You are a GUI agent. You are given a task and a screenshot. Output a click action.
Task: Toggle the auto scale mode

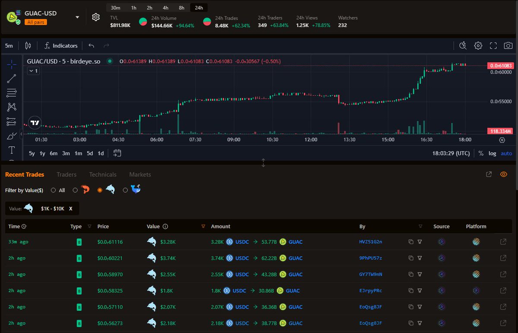click(x=506, y=153)
